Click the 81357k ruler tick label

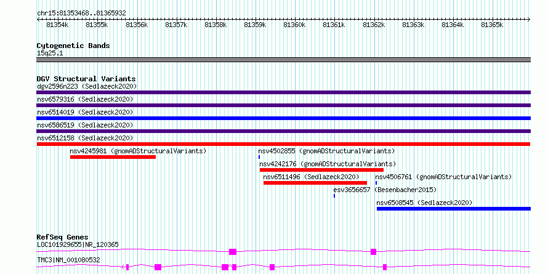[176, 25]
